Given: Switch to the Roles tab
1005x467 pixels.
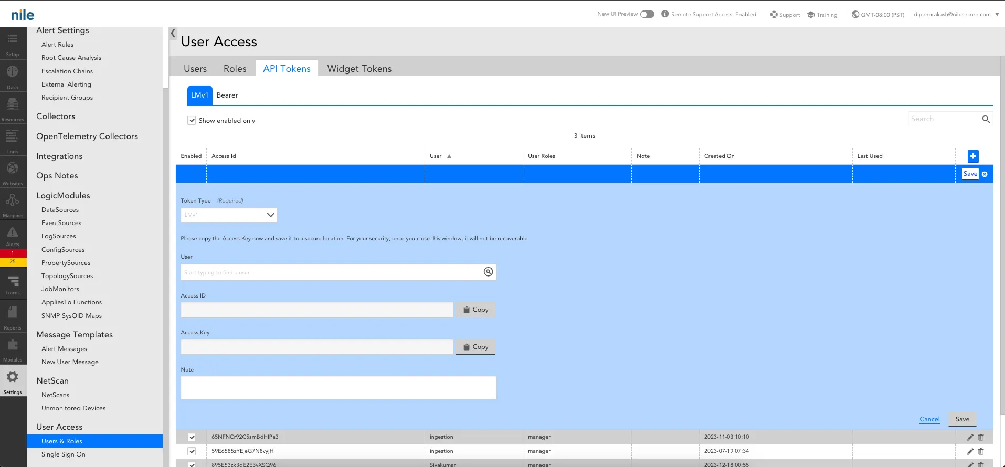Looking at the screenshot, I should (x=235, y=69).
